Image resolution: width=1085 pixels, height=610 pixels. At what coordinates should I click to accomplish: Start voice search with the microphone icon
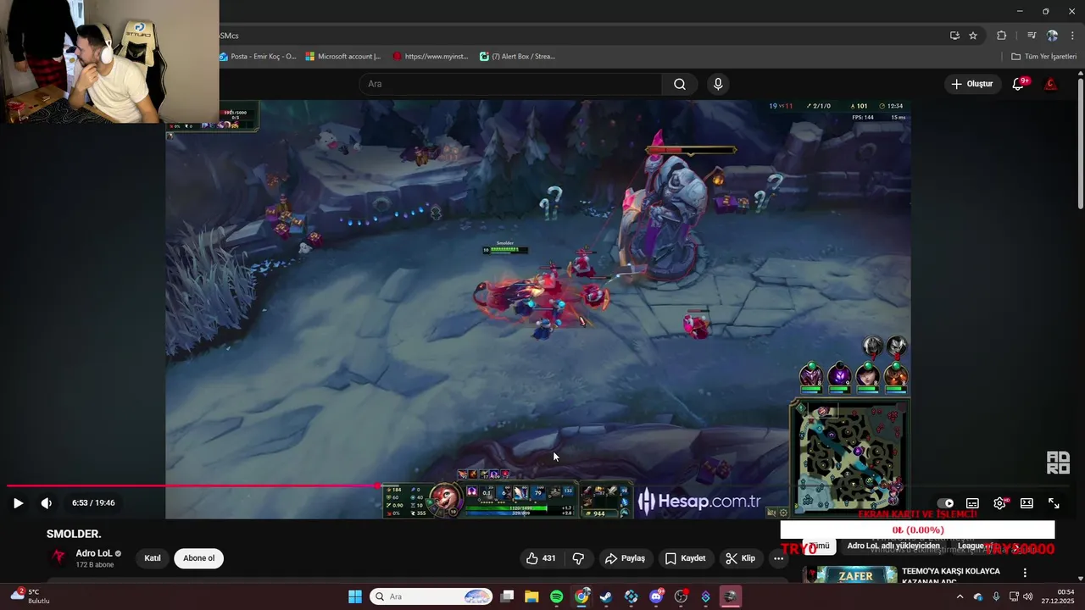pyautogui.click(x=718, y=84)
